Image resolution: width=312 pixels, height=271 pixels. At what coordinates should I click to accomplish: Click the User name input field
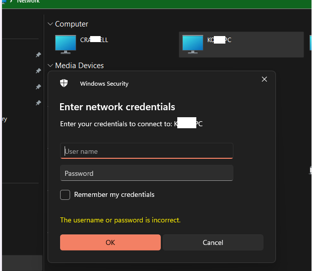tap(146, 151)
